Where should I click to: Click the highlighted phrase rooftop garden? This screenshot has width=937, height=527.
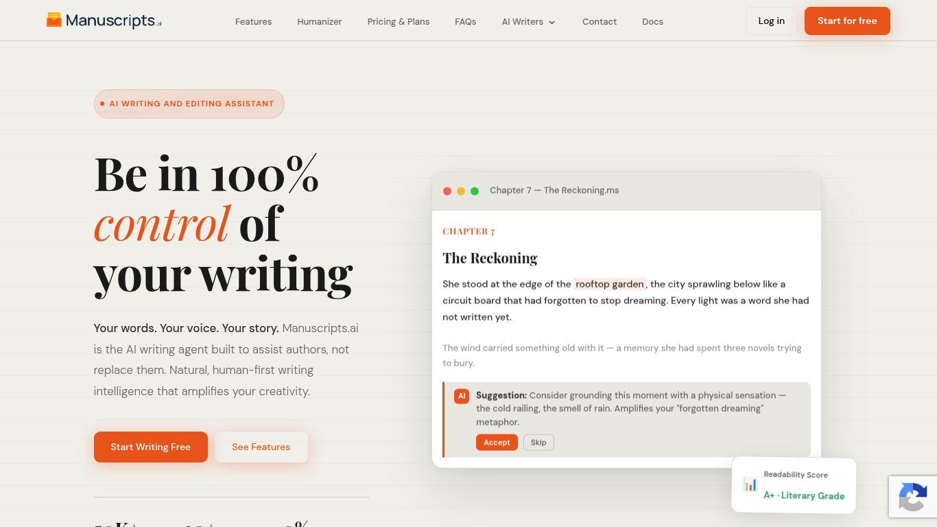coord(610,283)
